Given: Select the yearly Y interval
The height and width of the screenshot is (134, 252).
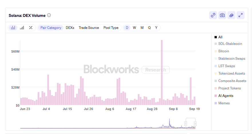Looking at the screenshot, I should pos(156,28).
